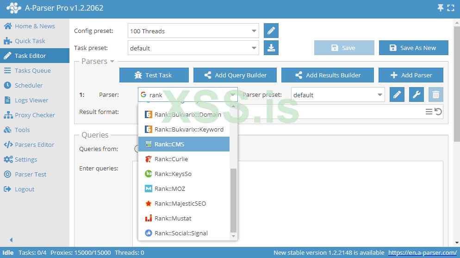460x258 pixels.
Task: Click the parser search field containing rank
Action: click(x=188, y=95)
